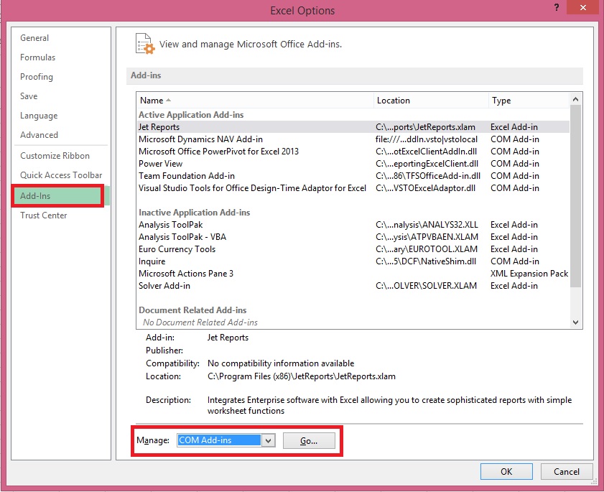Open the Quick Access Toolbar settings
This screenshot has height=492, width=604.
[x=62, y=175]
